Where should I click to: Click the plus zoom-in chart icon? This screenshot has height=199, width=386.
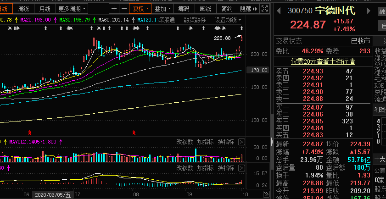click(114, 9)
